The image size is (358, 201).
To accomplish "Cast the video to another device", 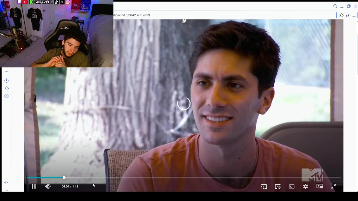I will (292, 186).
